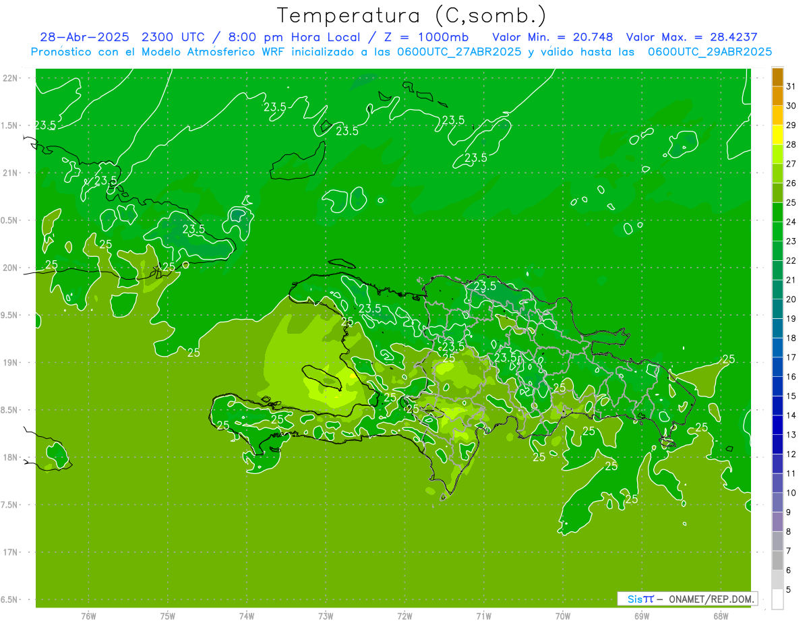This screenshot has height=625, width=809.
Task: Click the '29' label on the color scale
Action: [791, 125]
